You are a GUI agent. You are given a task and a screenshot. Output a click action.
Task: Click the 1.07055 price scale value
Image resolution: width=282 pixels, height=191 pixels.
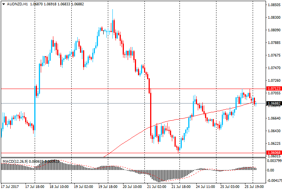(x=274, y=93)
